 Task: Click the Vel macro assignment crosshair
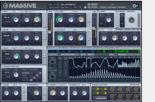click(x=105, y=89)
